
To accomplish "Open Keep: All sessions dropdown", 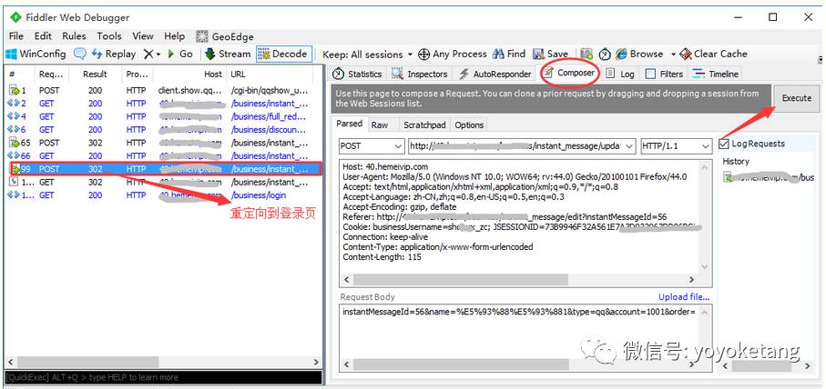I will point(367,55).
